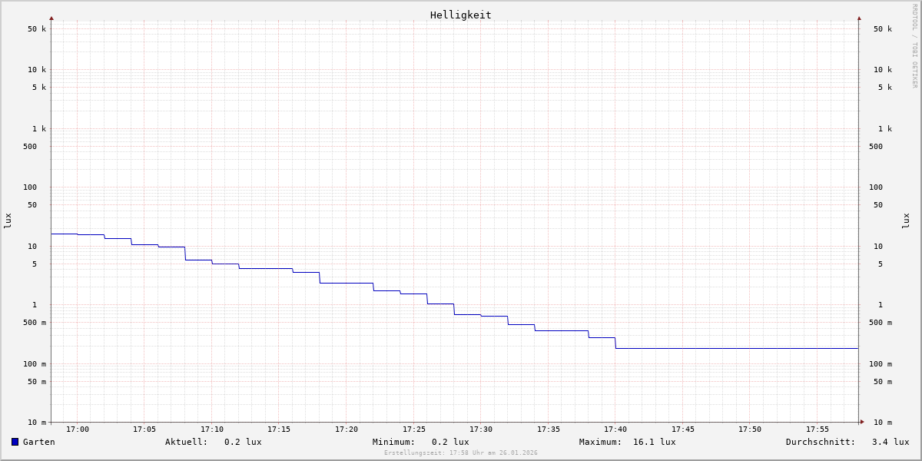Click the red arrow tip ending the time axis
The width and height of the screenshot is (922, 461).
click(862, 422)
